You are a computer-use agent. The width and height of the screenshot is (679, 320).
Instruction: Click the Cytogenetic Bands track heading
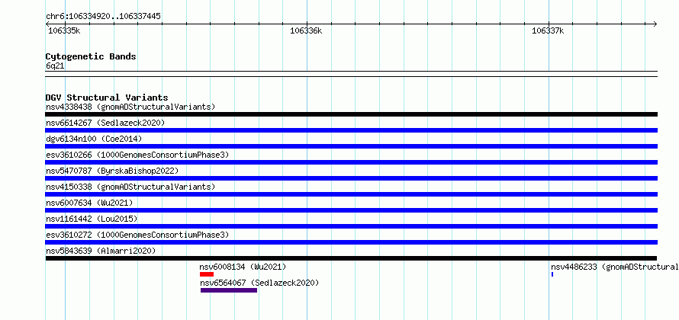tap(91, 56)
